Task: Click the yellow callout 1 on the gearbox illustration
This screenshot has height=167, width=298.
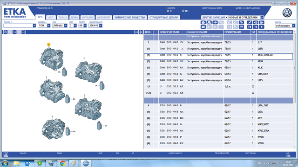Action: pyautogui.click(x=48, y=45)
